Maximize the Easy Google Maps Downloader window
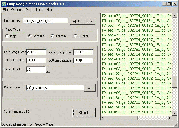 click(169, 4)
